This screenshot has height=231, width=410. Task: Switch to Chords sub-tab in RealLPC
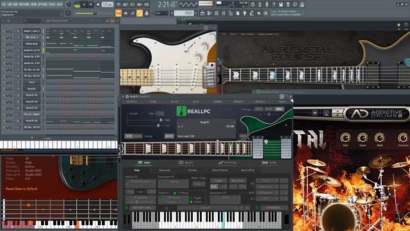(192, 170)
